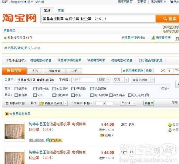Click the main search text field
The image size is (179, 164).
[x=99, y=19]
